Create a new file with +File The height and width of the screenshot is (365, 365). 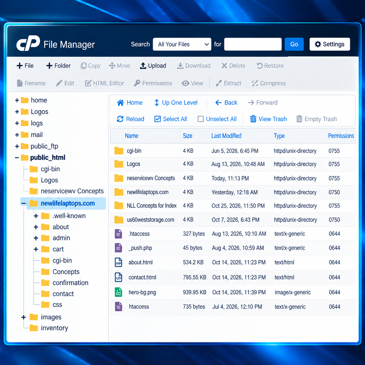pos(25,66)
